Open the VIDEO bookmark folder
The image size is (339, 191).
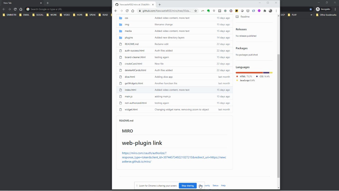[65, 15]
